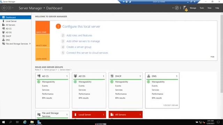Select DNS in the sidebar

click(x=16, y=40)
